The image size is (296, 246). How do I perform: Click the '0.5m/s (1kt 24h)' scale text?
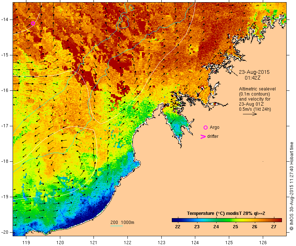tap(255, 109)
